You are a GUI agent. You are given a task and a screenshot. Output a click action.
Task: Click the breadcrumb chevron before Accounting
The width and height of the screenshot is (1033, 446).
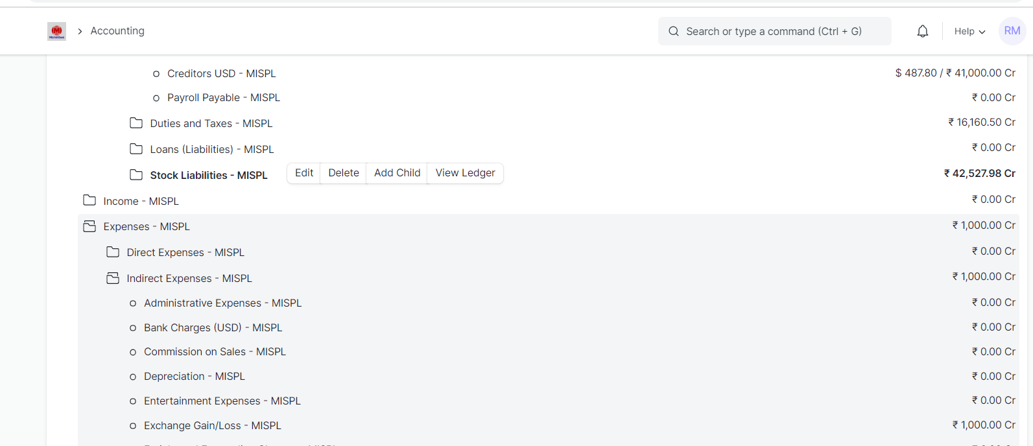[x=80, y=31]
